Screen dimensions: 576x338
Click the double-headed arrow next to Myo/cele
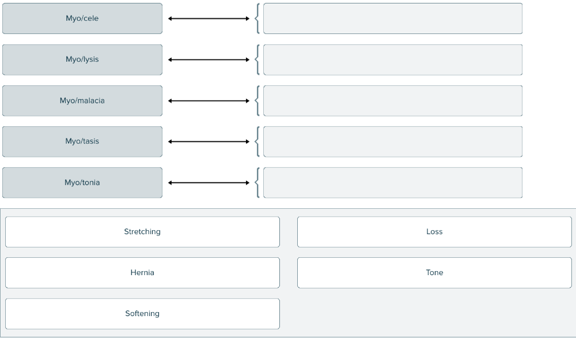[x=209, y=18]
